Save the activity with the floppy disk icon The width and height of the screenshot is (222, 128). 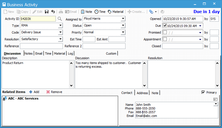coord(47,12)
